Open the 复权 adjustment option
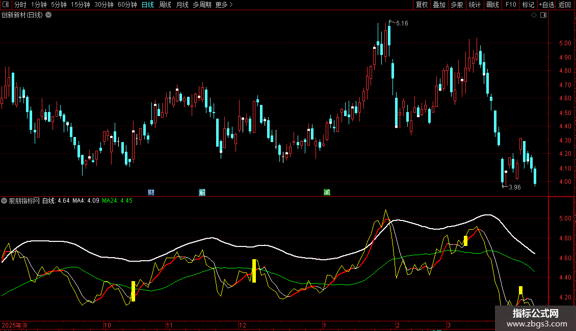 422,5
